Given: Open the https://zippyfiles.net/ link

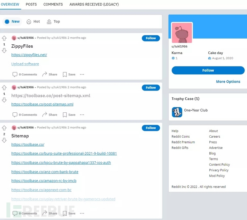Looking at the screenshot, I should 29,55.
